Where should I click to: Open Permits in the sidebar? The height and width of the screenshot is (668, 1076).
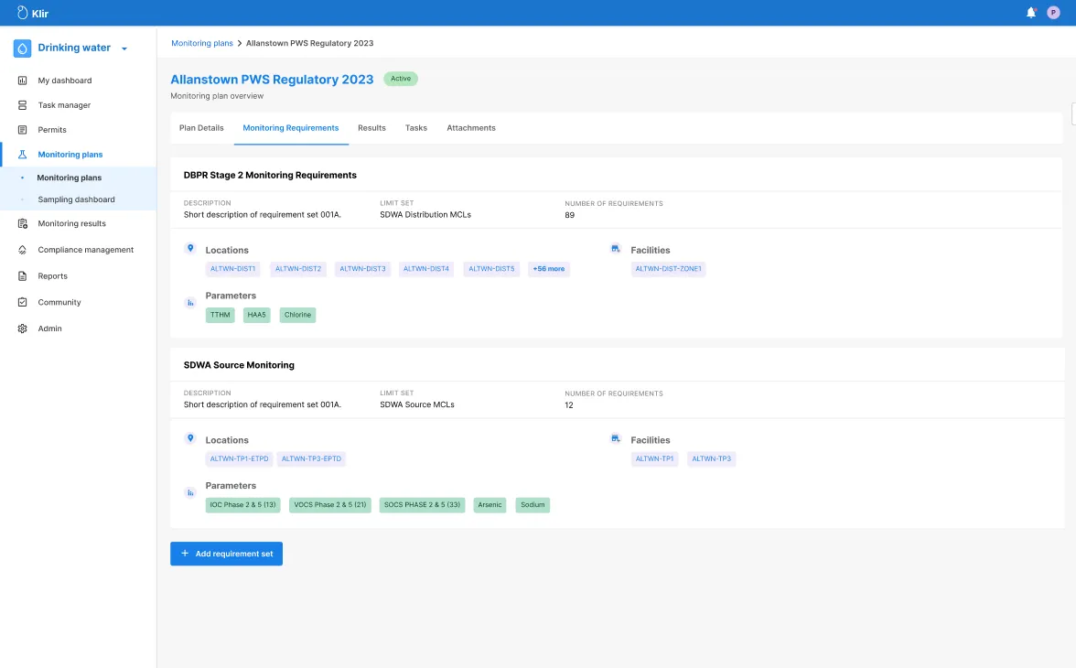(52, 130)
